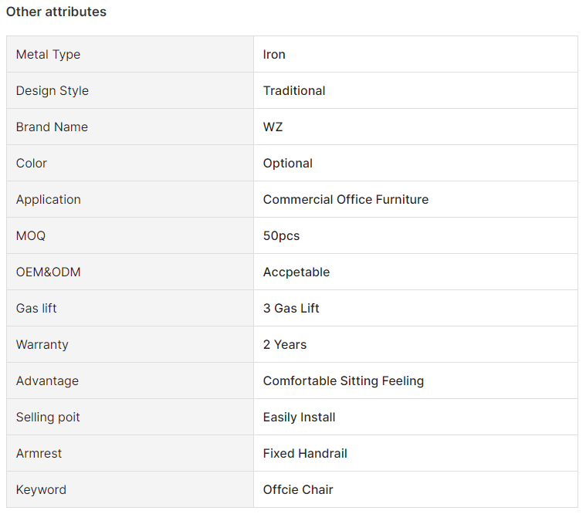Click the 'Traditional' value text
This screenshot has height=514, width=586.
pos(294,91)
